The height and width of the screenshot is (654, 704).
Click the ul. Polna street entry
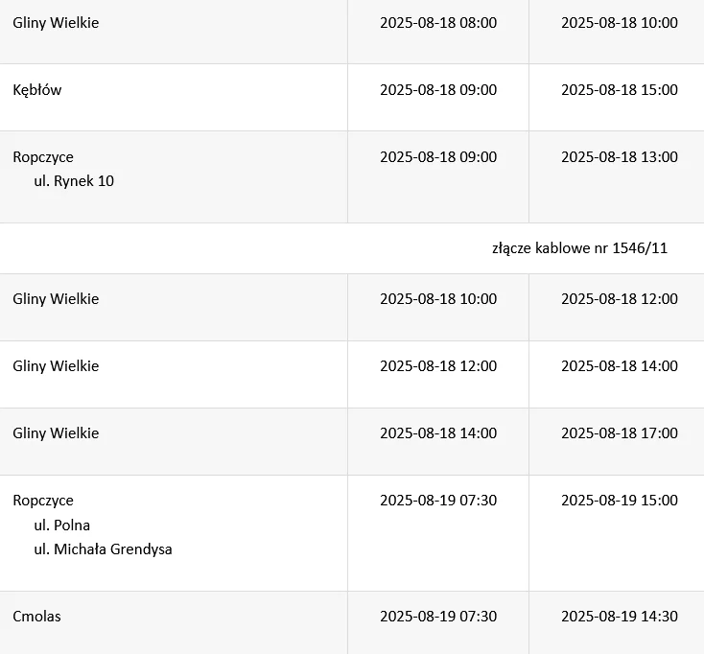tap(62, 526)
